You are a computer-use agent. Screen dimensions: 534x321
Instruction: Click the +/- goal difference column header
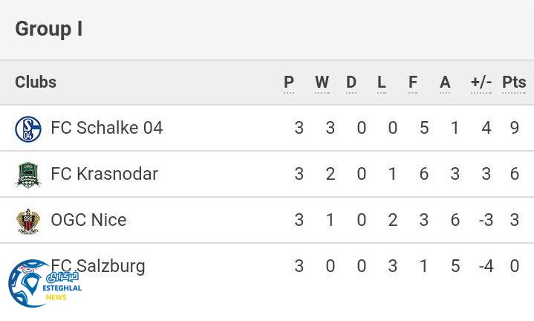(x=481, y=82)
